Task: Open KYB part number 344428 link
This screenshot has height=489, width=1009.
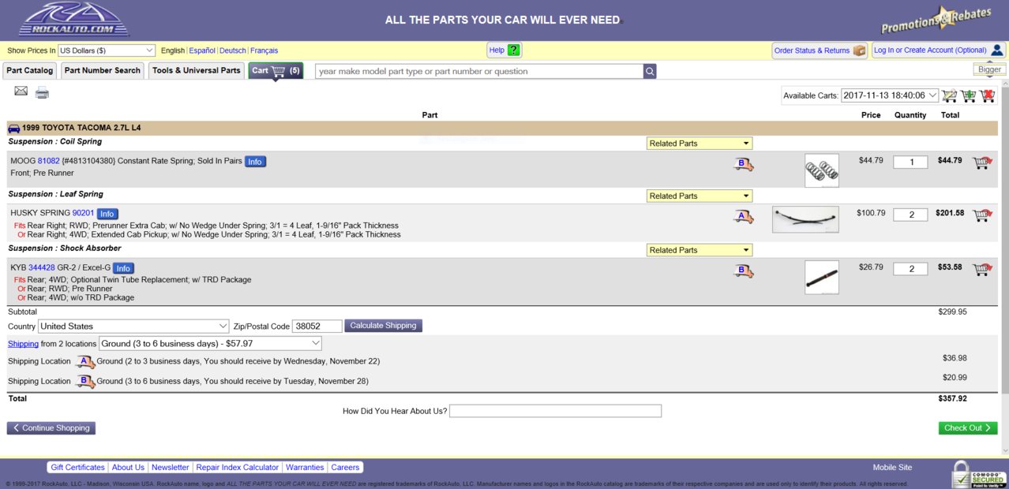Action: [42, 267]
